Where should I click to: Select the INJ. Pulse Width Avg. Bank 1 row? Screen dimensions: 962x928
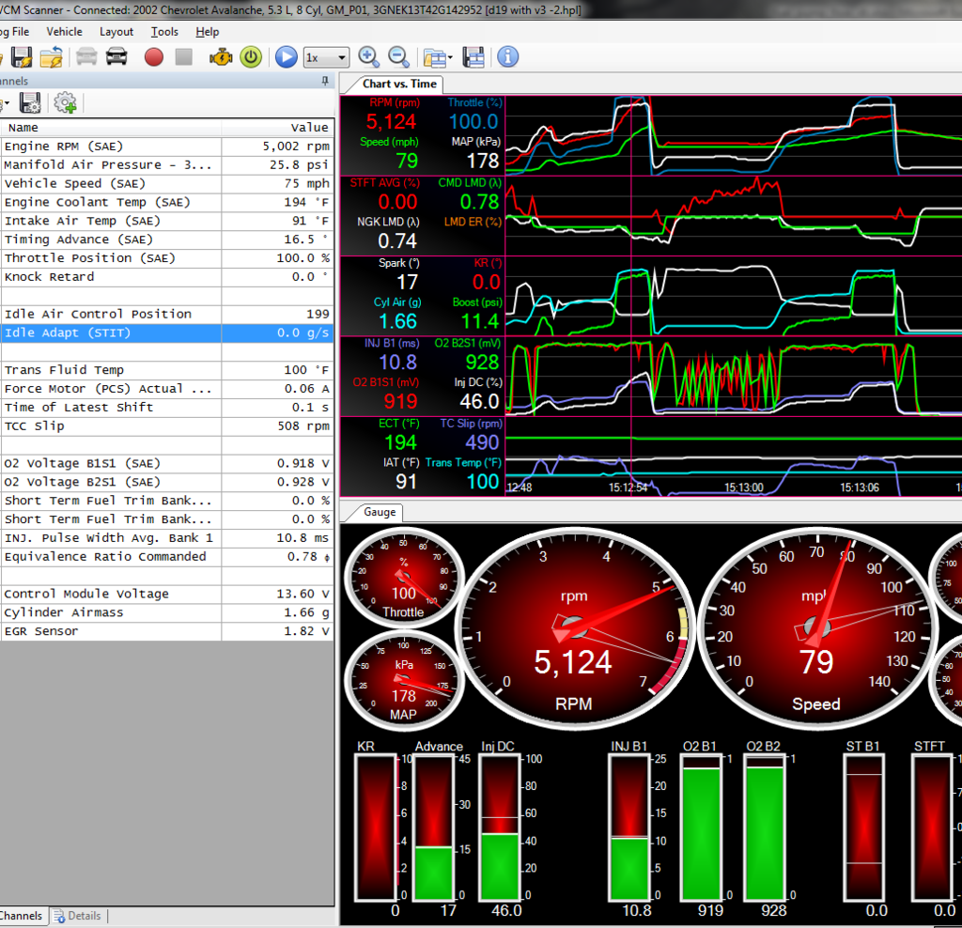point(167,538)
